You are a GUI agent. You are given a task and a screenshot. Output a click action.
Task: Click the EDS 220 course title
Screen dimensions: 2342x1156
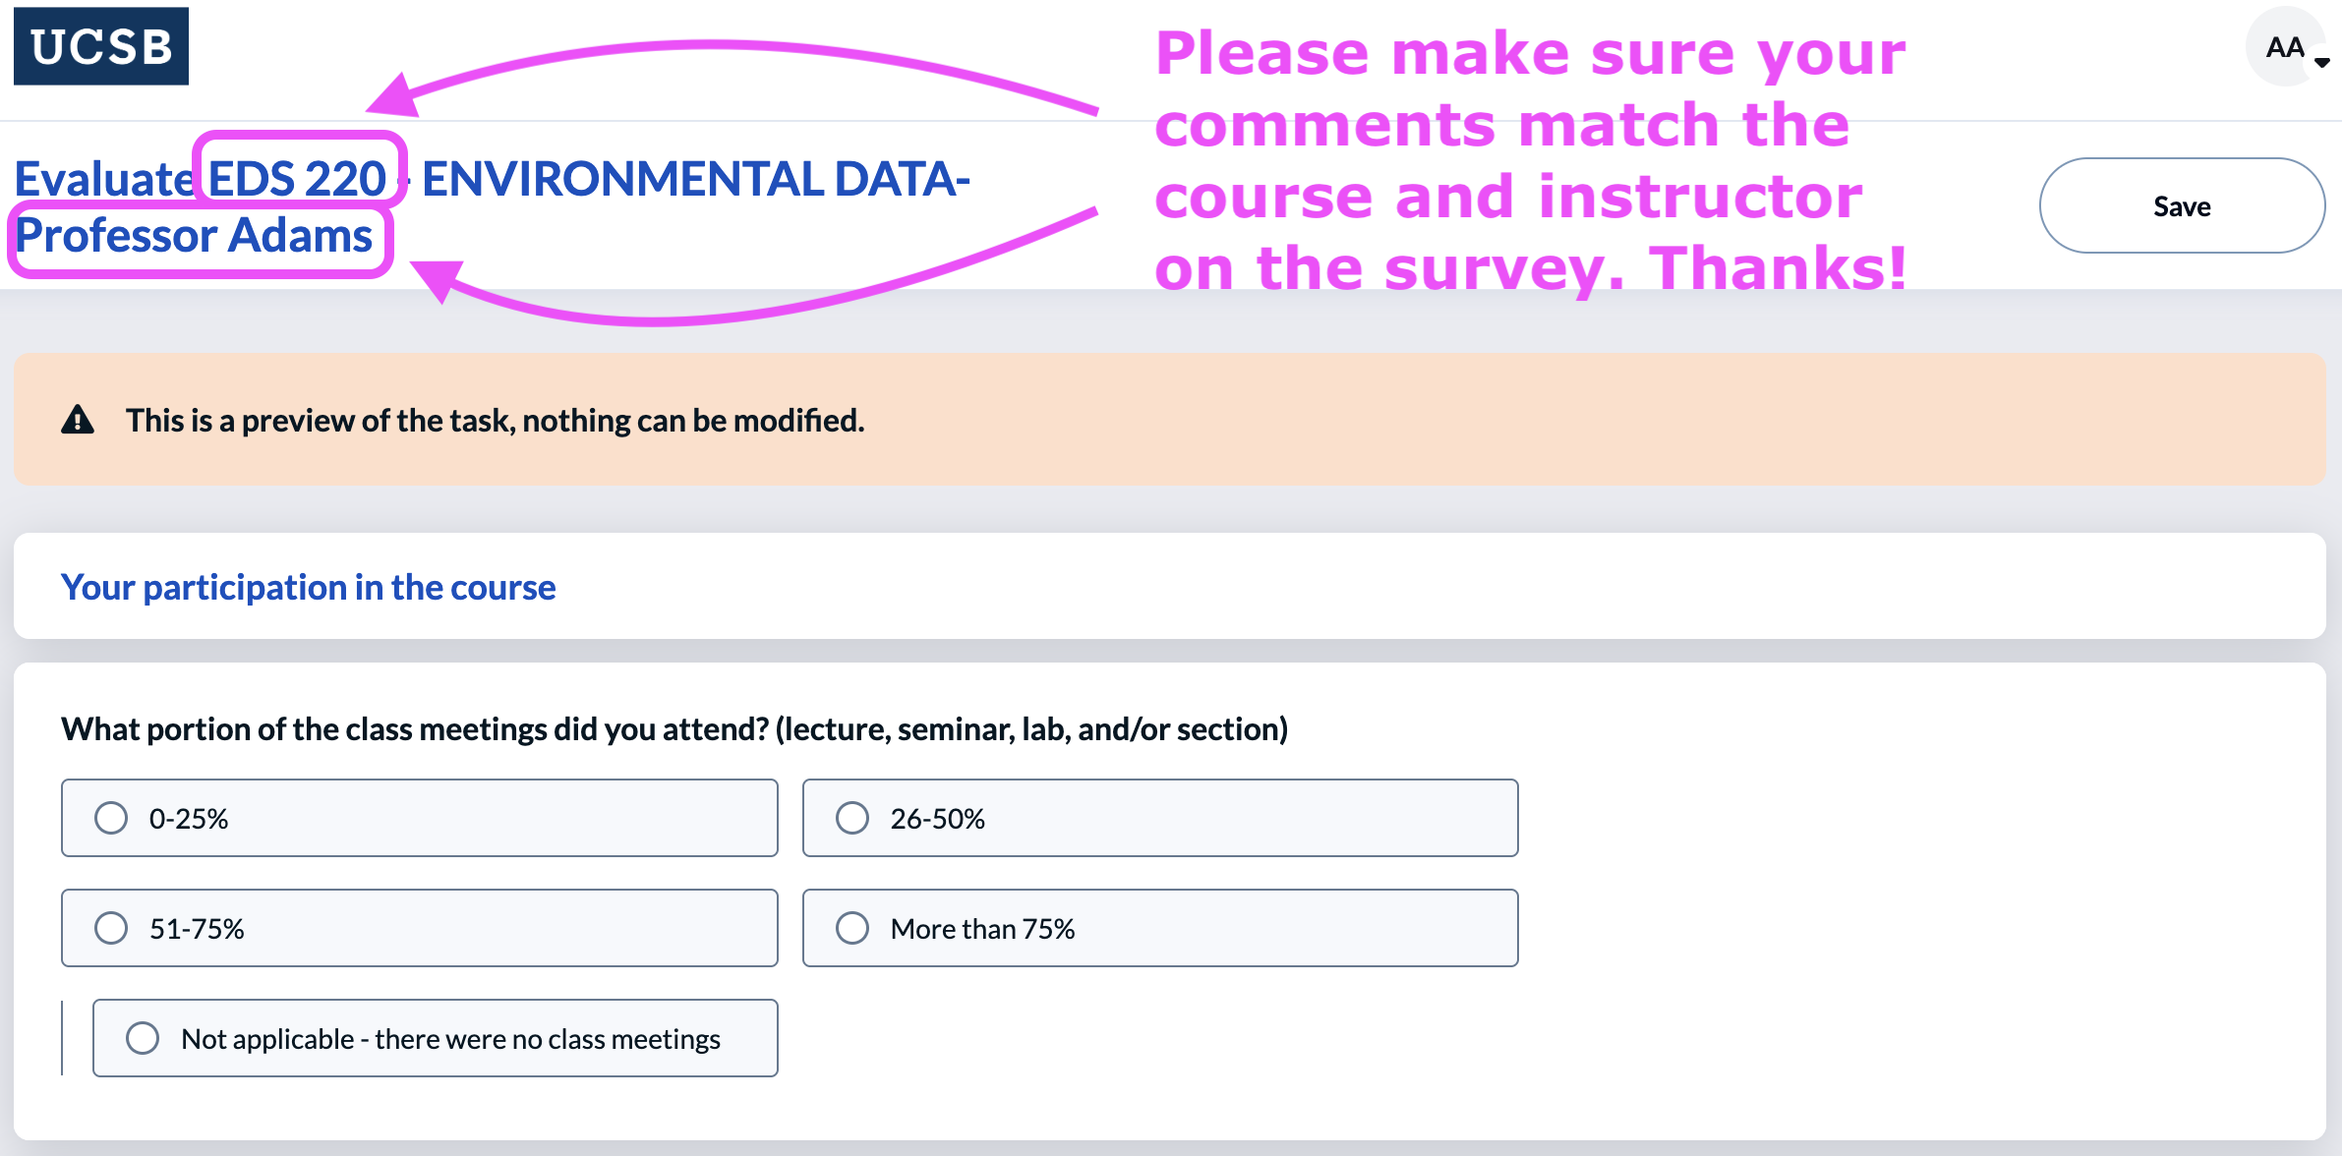(297, 178)
